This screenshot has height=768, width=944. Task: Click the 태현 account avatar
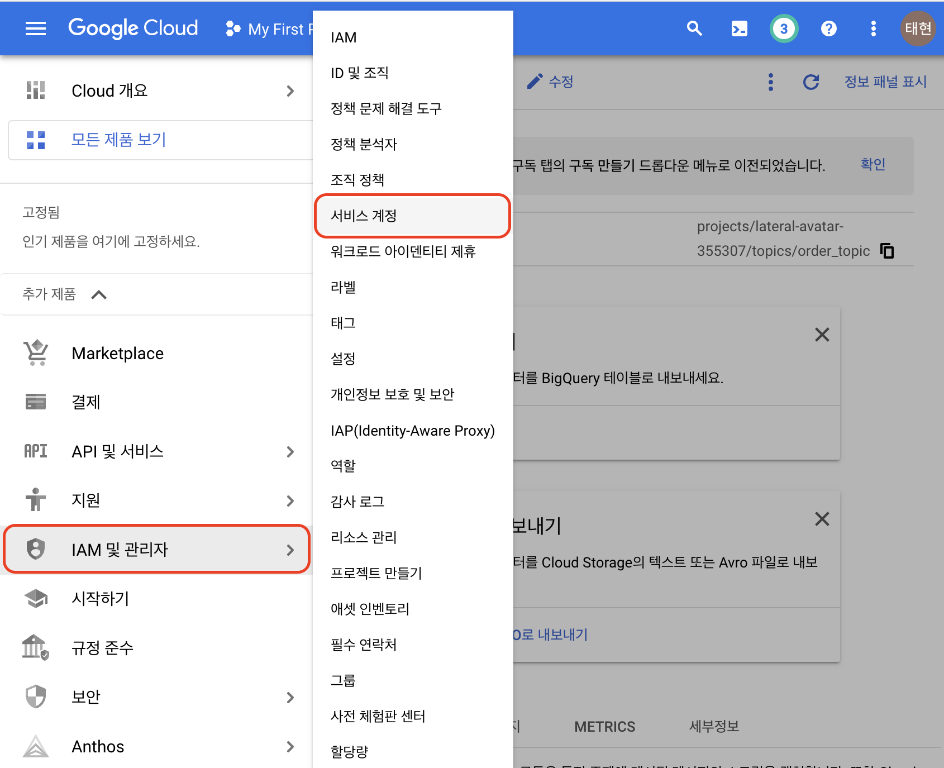click(918, 28)
